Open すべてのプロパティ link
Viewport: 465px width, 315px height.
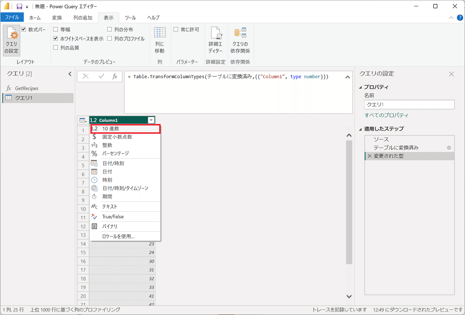386,115
